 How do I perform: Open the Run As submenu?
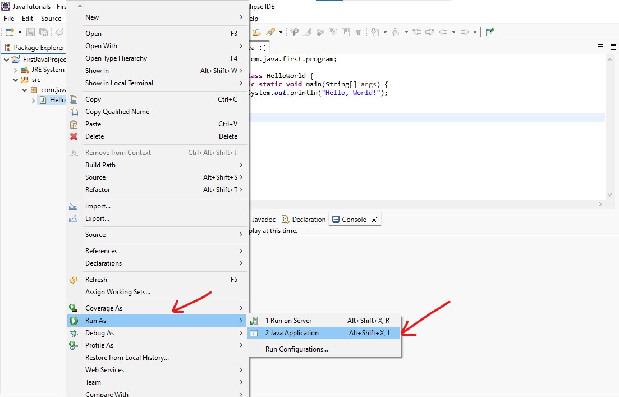158,321
